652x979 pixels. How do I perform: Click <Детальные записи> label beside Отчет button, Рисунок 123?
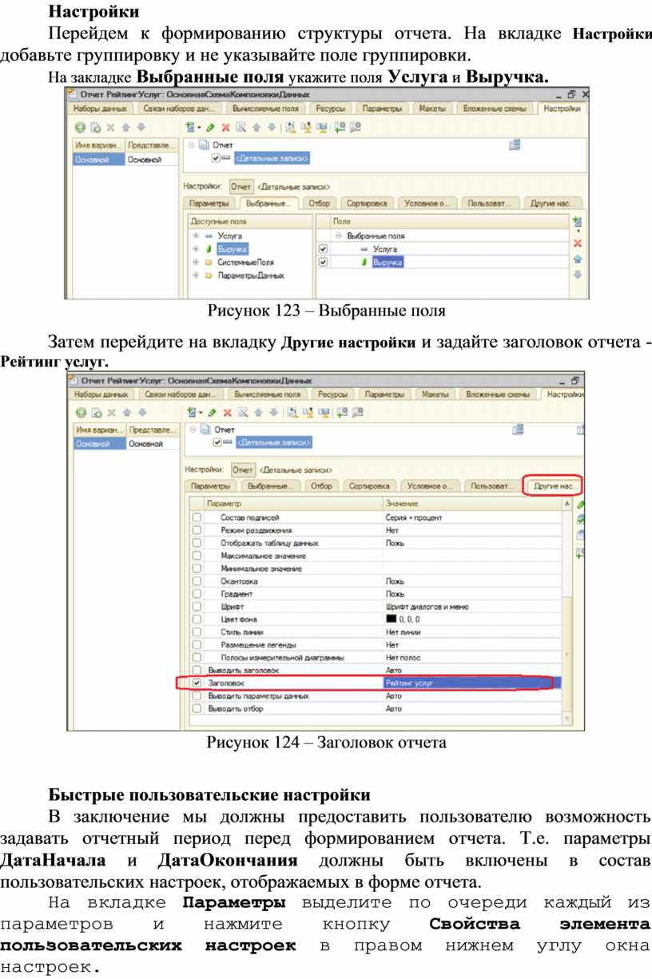pos(295,185)
